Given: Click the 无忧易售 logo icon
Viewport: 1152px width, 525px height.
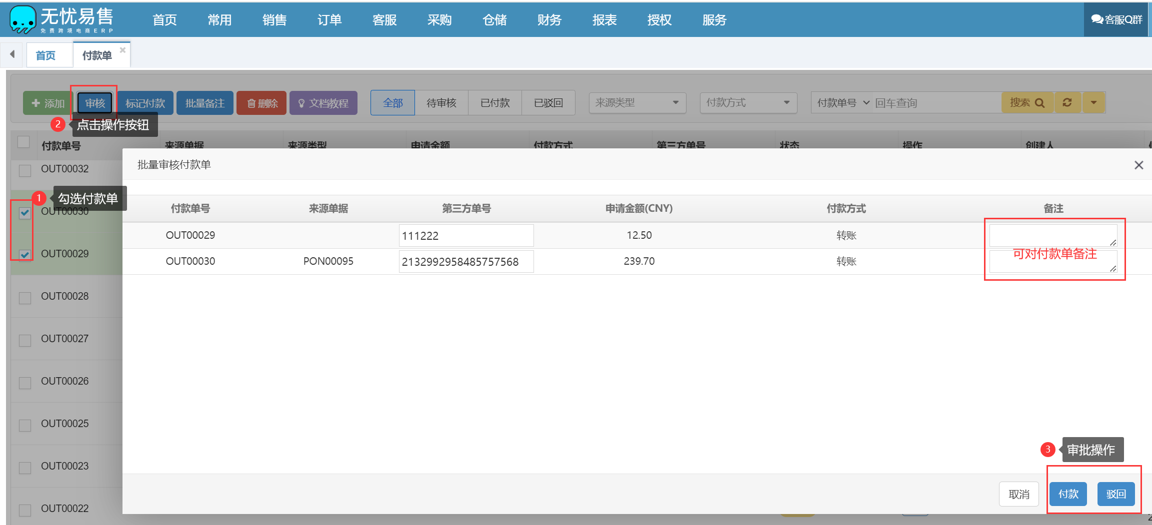Looking at the screenshot, I should 22,19.
